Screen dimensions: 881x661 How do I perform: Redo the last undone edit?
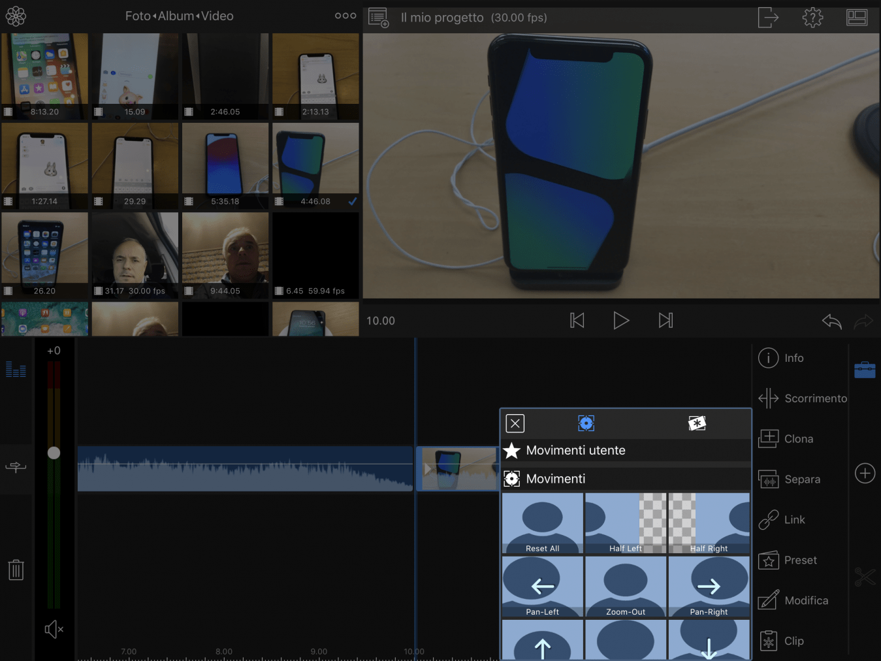(864, 321)
